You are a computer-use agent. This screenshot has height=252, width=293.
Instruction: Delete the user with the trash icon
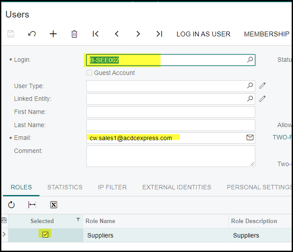coord(74,34)
